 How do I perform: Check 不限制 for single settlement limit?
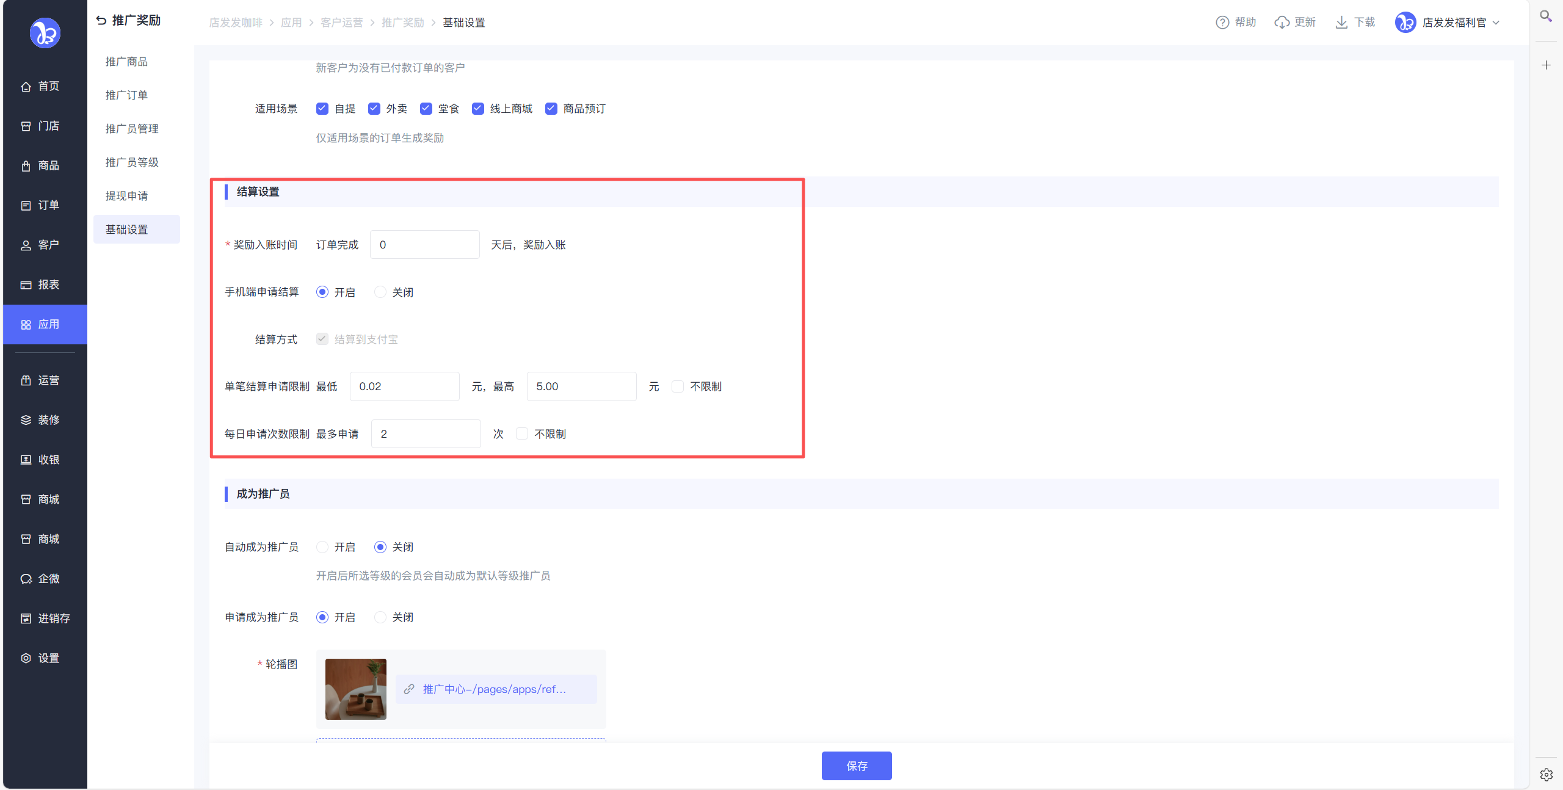click(678, 386)
